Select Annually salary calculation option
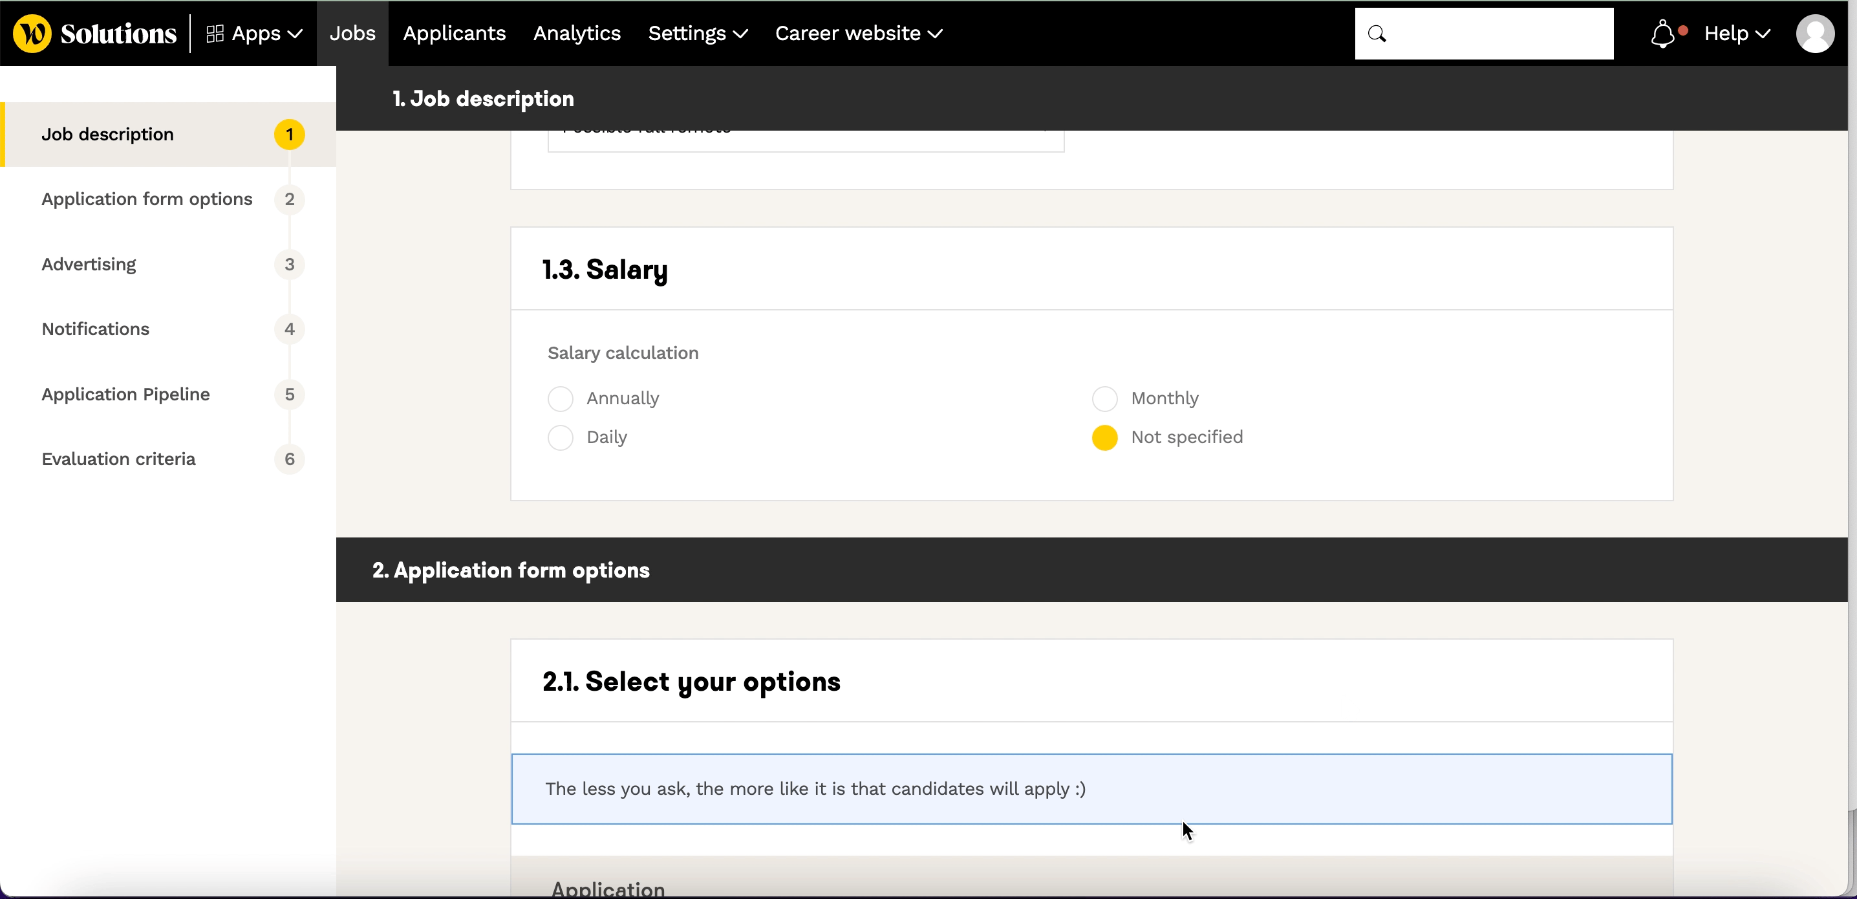Viewport: 1857px width, 899px height. click(560, 398)
